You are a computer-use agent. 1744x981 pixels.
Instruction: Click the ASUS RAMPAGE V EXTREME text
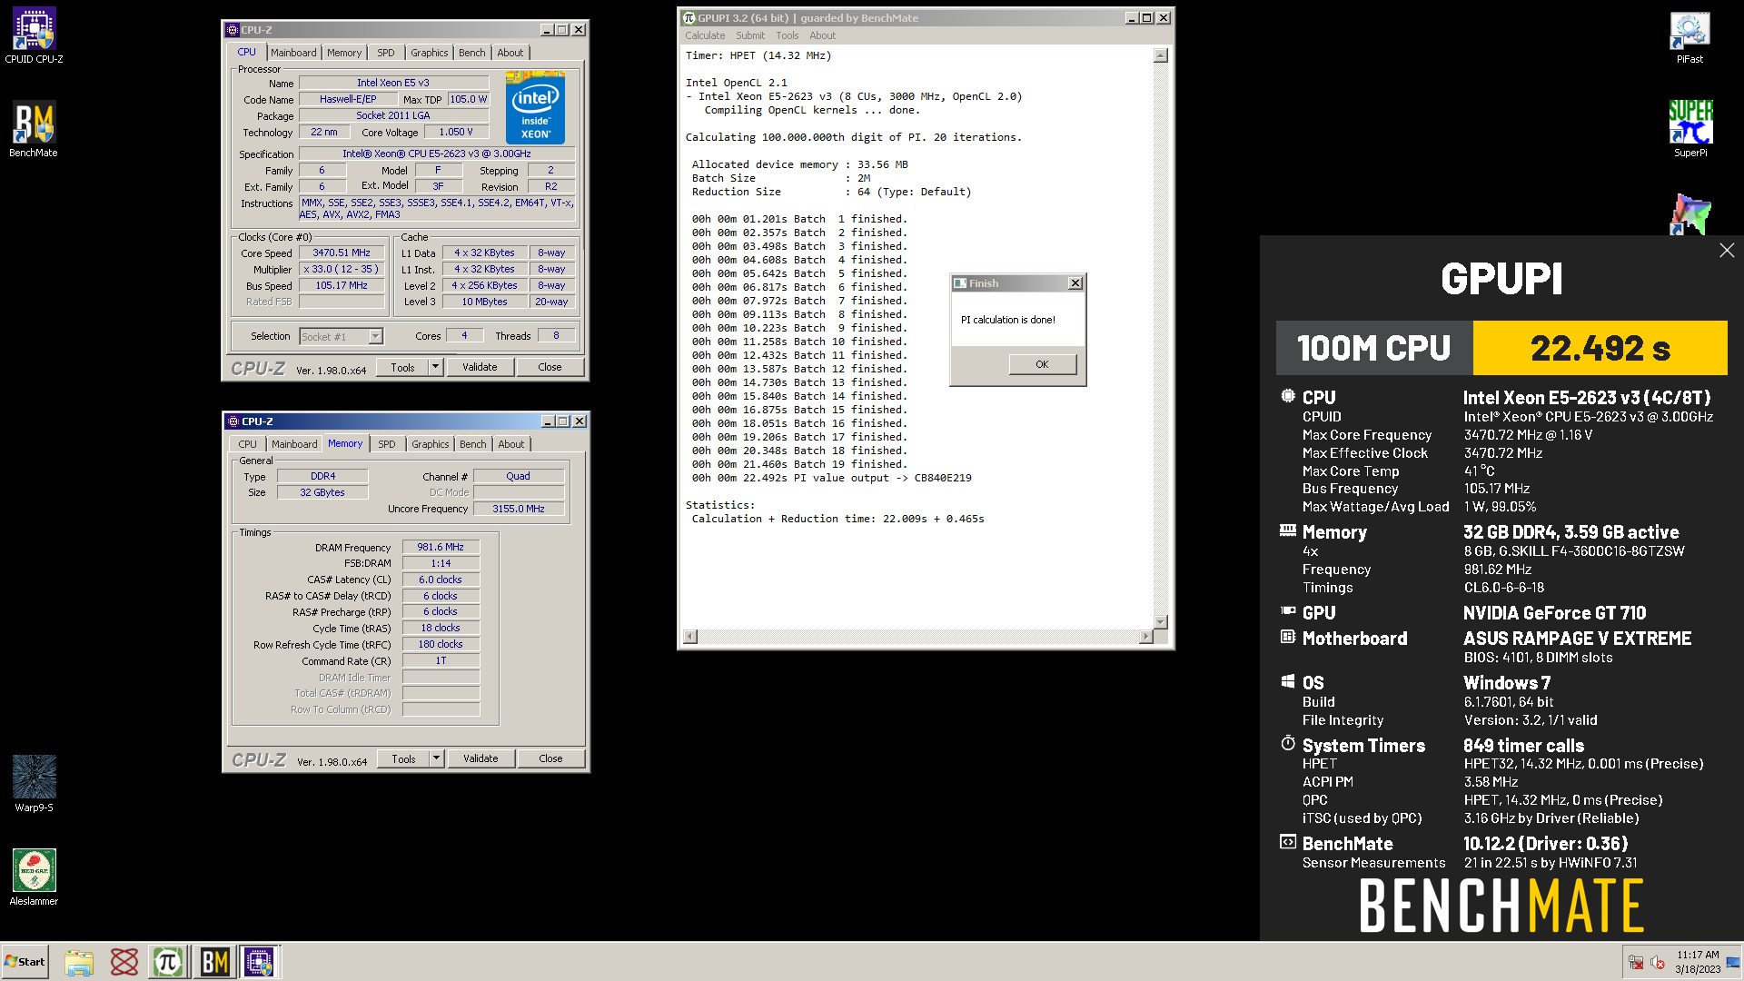[1577, 639]
